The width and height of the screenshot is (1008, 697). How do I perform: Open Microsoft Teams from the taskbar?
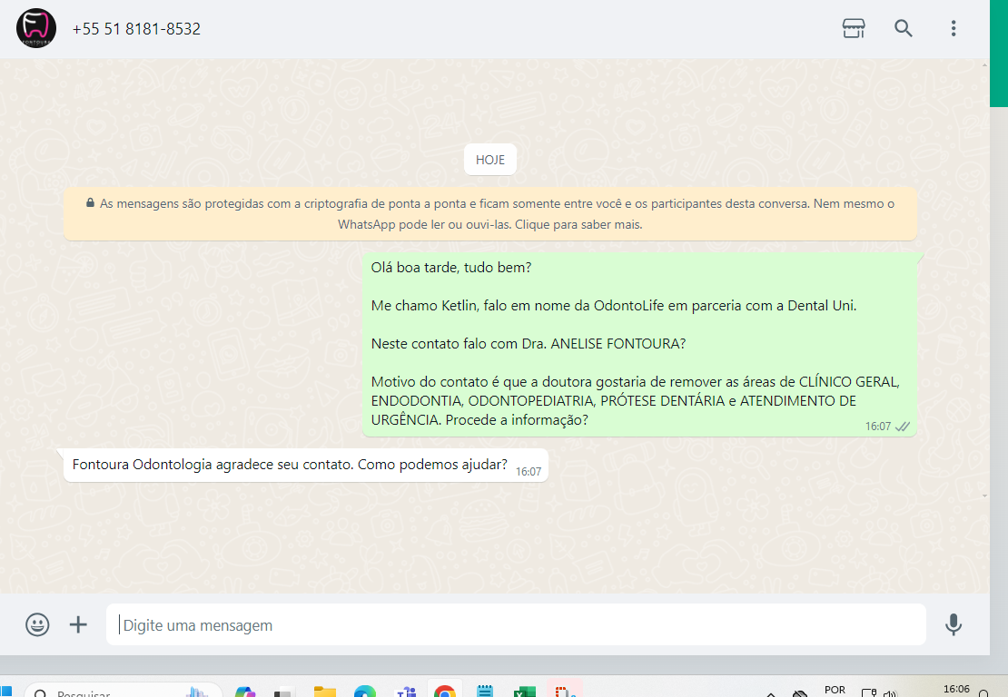(x=405, y=692)
